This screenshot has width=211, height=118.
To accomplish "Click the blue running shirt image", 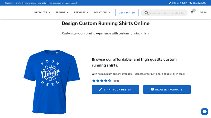I will [52, 82].
